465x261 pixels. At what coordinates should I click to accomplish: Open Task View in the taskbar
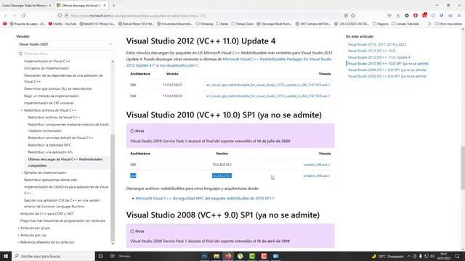[112, 256]
